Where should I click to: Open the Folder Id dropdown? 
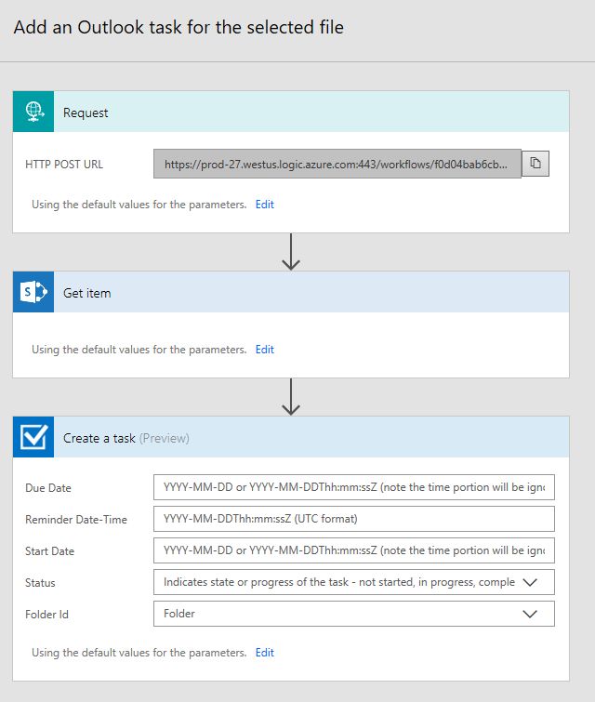click(530, 614)
